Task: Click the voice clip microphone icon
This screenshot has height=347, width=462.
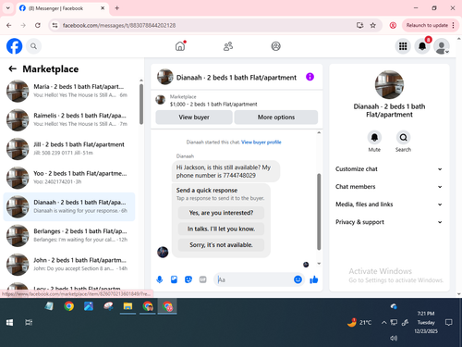Action: 160,279
